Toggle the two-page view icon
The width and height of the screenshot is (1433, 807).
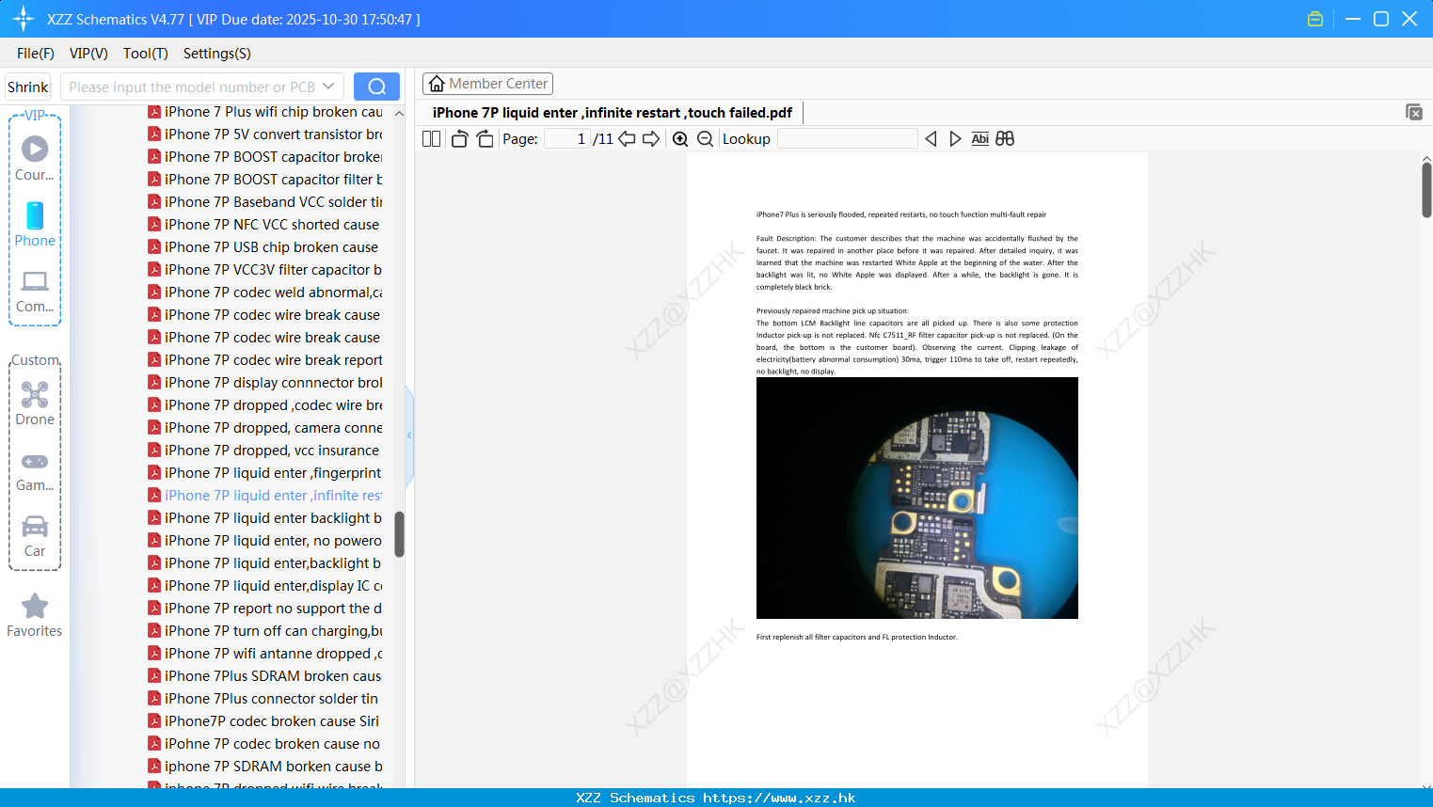pyautogui.click(x=431, y=138)
